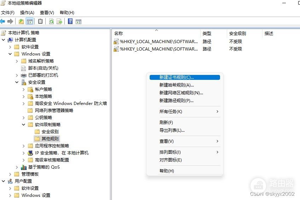300x200 pixels.
Task: Expand the 管理模板 node
Action: click(10, 174)
